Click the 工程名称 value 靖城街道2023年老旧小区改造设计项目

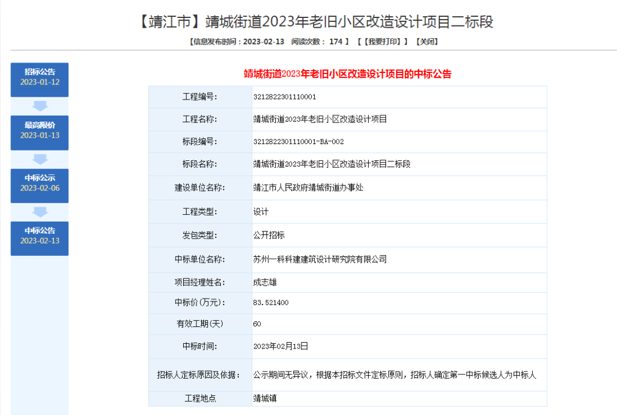click(320, 119)
